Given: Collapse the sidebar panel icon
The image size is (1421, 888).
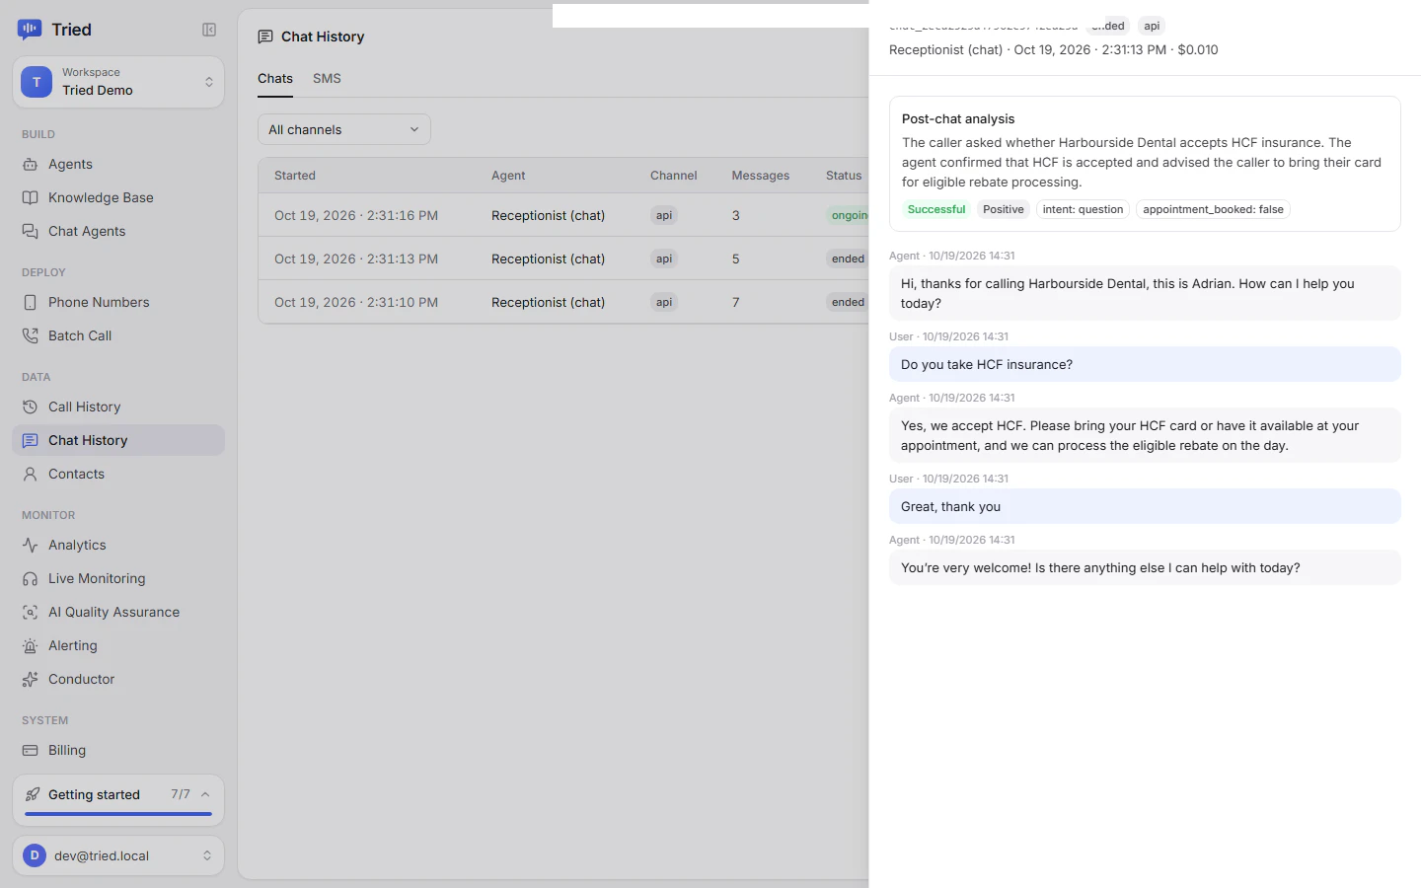Looking at the screenshot, I should tap(209, 30).
